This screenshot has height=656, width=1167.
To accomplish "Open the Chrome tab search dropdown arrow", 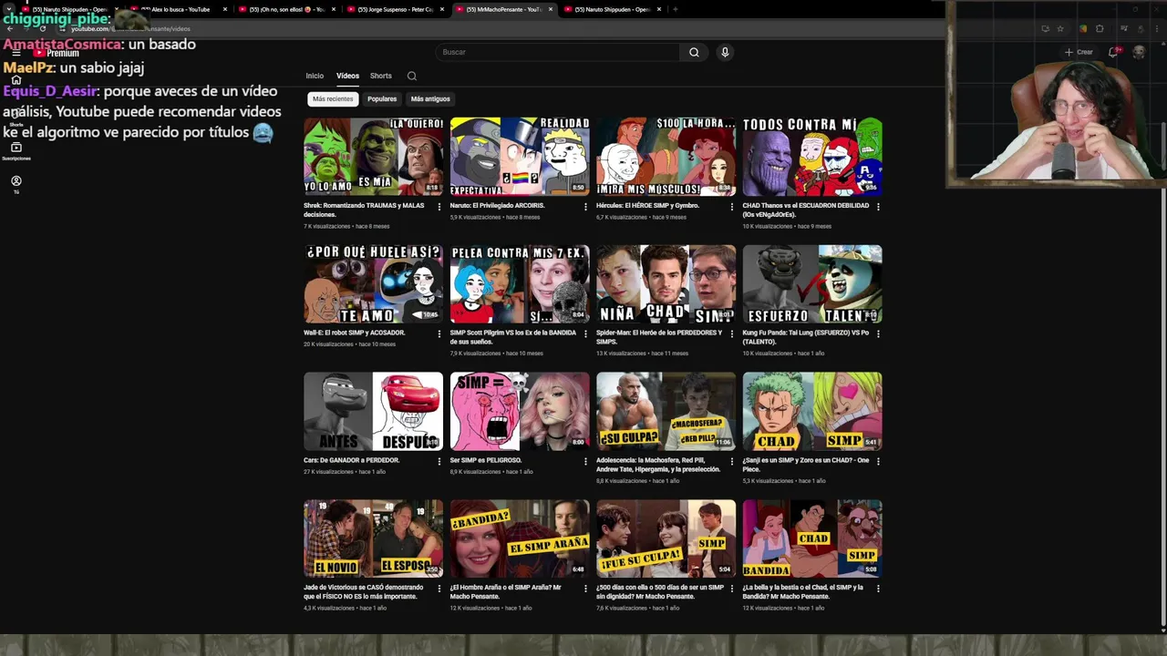I will (x=9, y=9).
